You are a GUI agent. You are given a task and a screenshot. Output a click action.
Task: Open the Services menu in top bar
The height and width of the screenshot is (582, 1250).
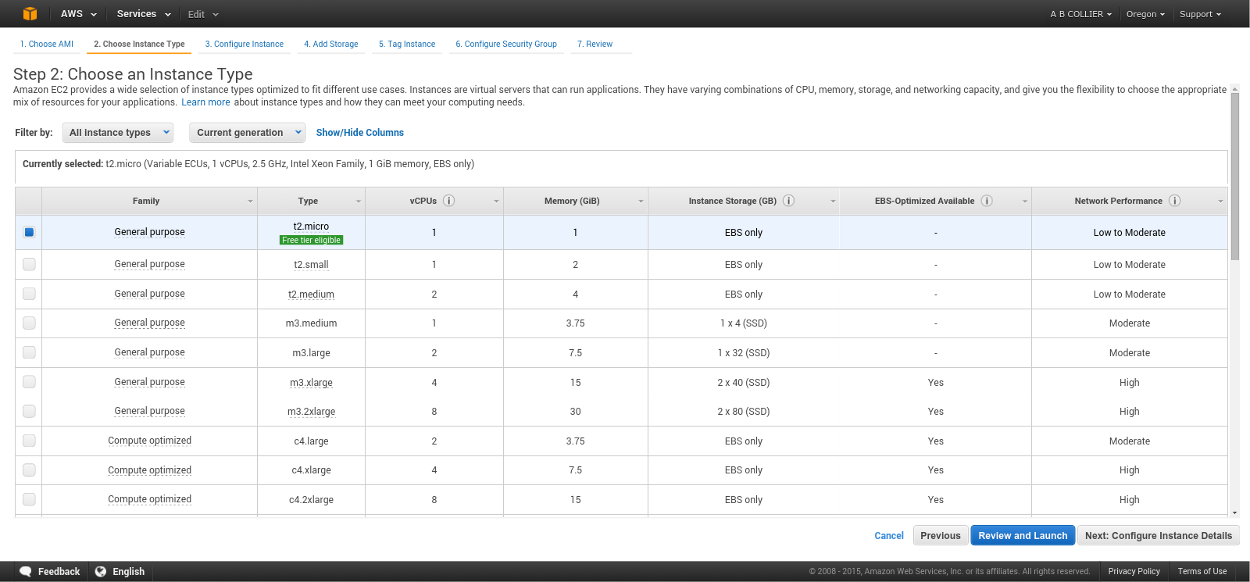coord(143,14)
